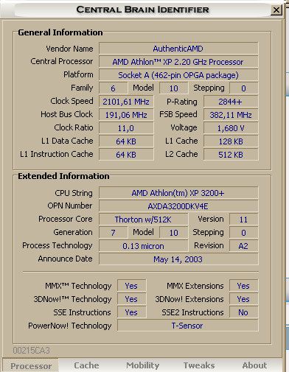The image size is (289, 372).
Task: Open the Mobility tab
Action: pyautogui.click(x=143, y=365)
